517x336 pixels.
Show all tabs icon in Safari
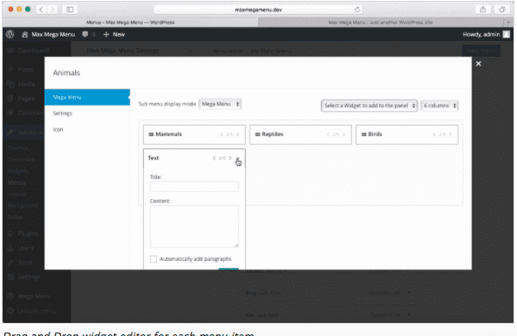(x=502, y=10)
